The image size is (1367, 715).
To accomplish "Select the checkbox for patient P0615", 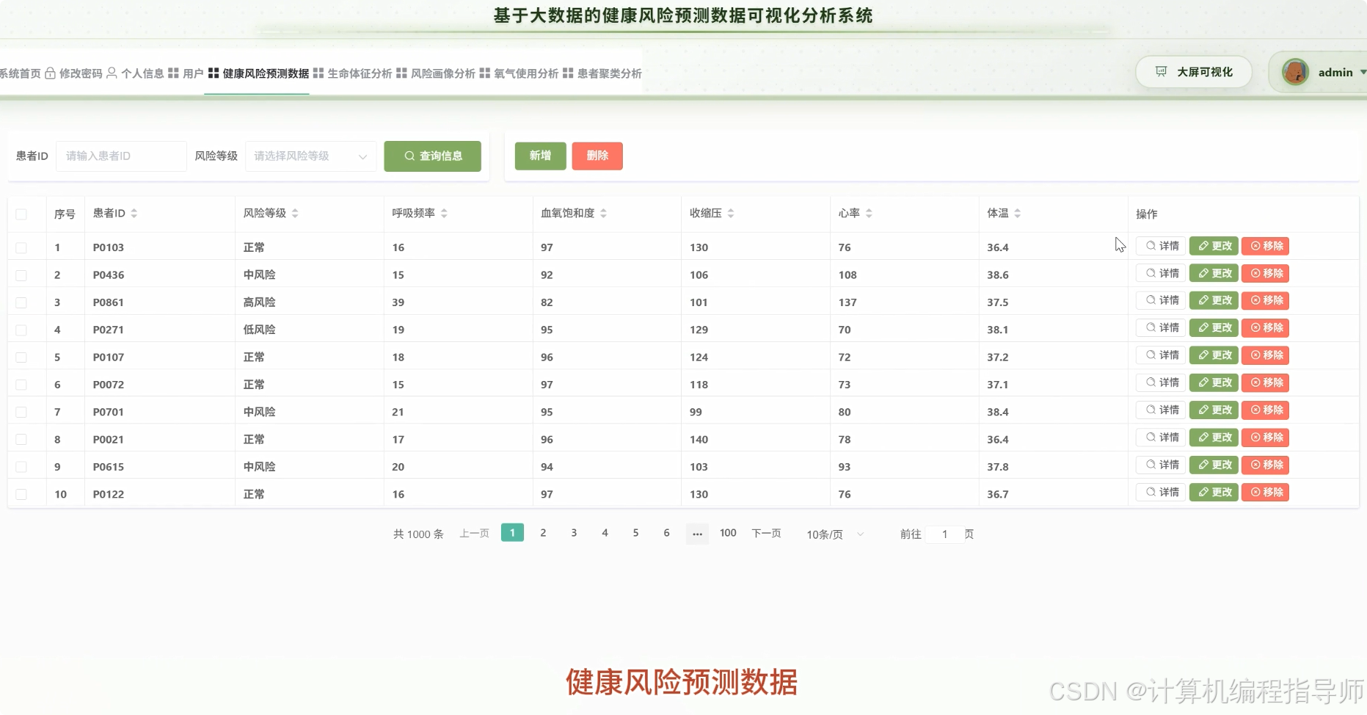I will [x=21, y=466].
